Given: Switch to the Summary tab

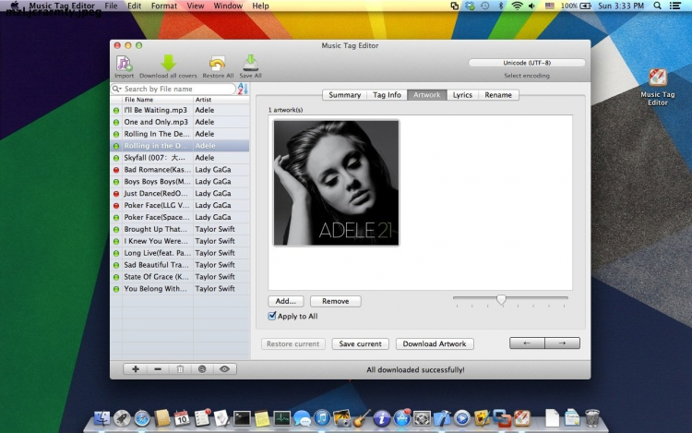Looking at the screenshot, I should click(x=345, y=95).
